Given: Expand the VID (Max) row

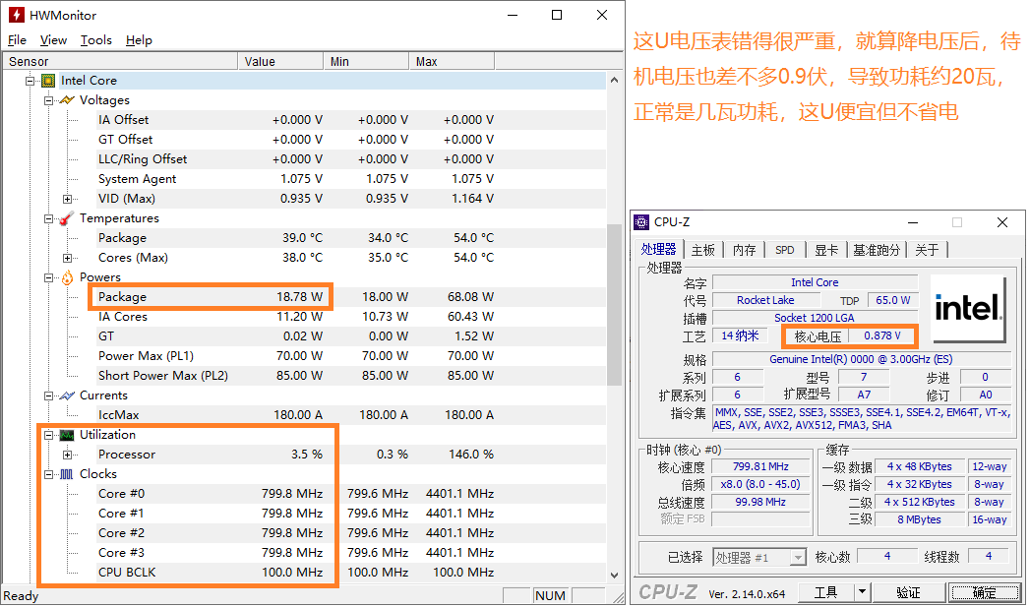Looking at the screenshot, I should coord(67,199).
